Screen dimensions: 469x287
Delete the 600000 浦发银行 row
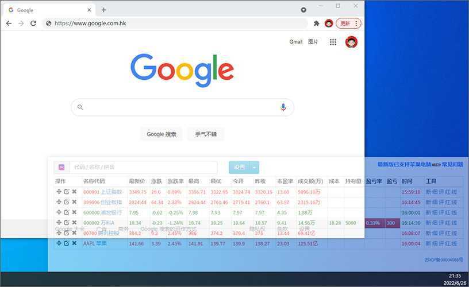tap(74, 212)
